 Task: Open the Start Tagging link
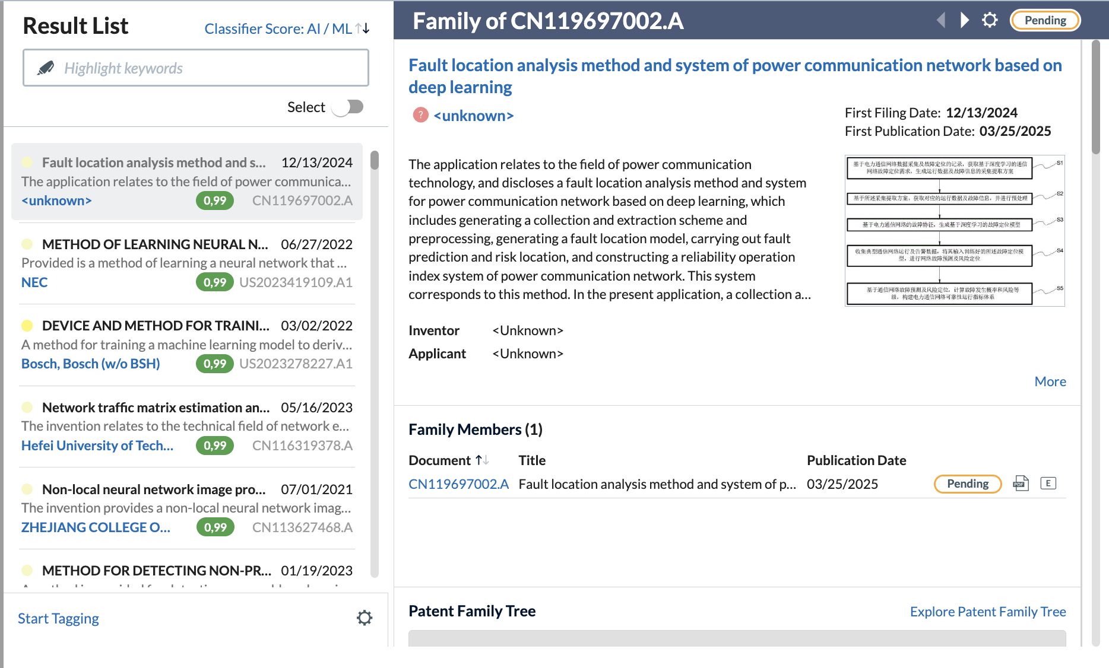pyautogui.click(x=58, y=618)
